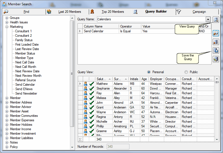This screenshot has width=223, height=153.
Task: Select Referral Source tree item
Action: [x=25, y=80]
